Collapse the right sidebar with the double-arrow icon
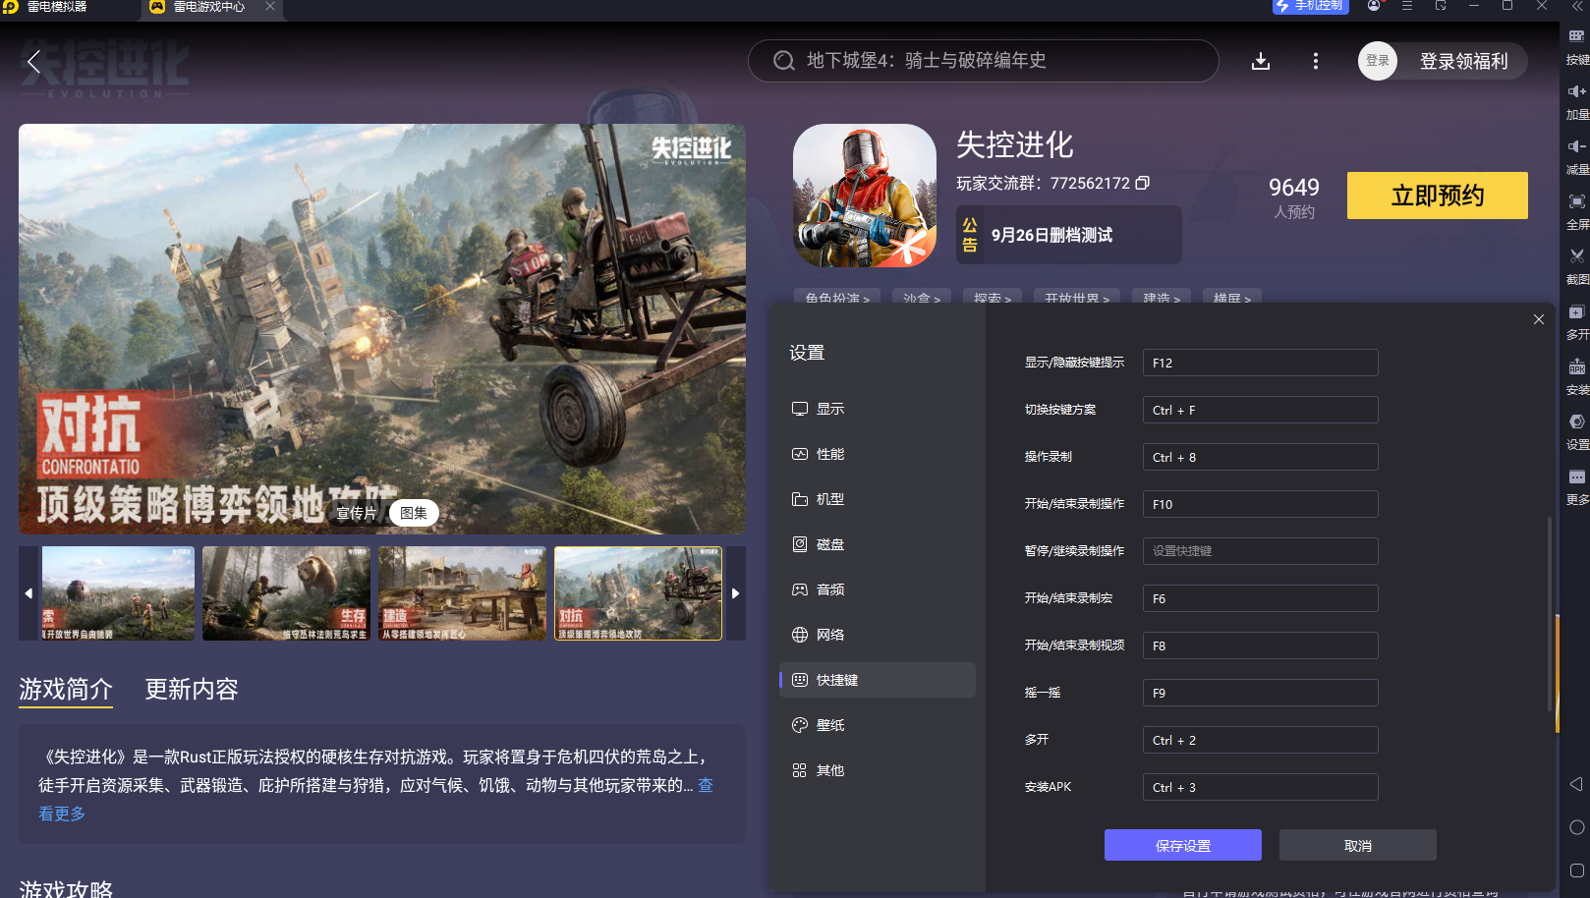This screenshot has width=1590, height=898. coord(1577,6)
